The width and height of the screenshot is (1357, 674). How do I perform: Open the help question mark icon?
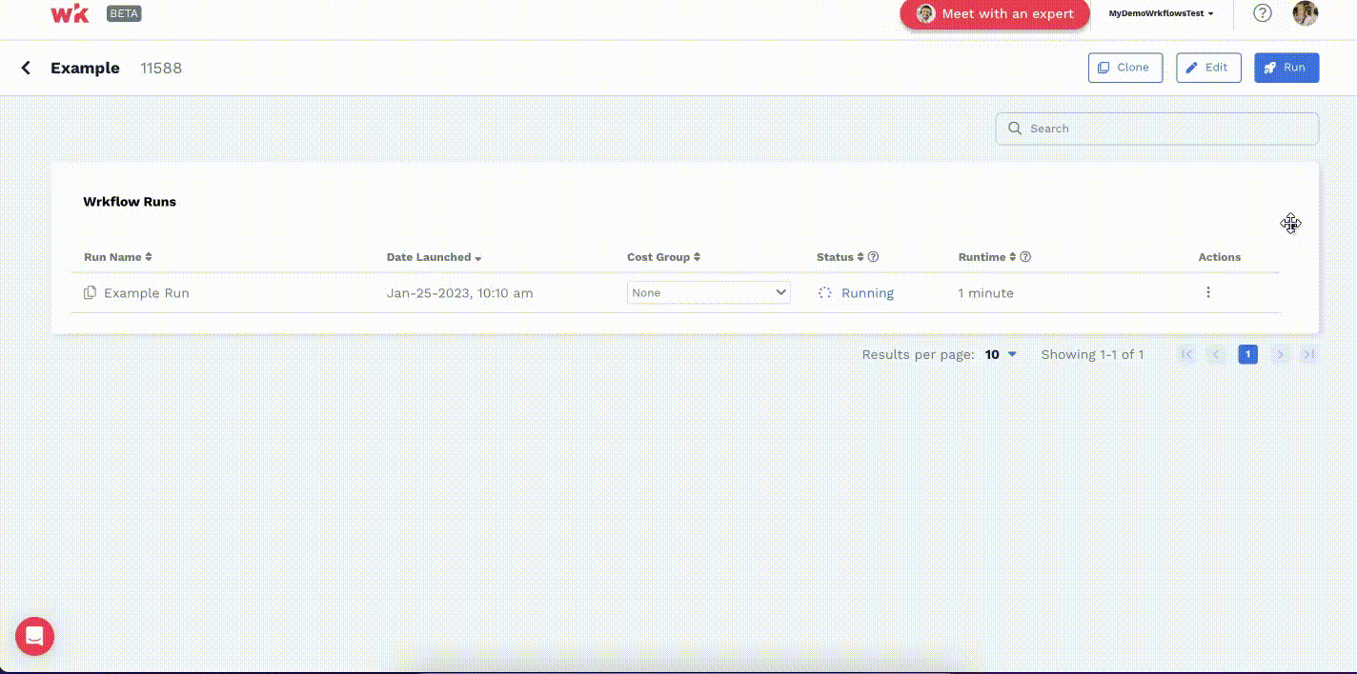[x=1262, y=13]
